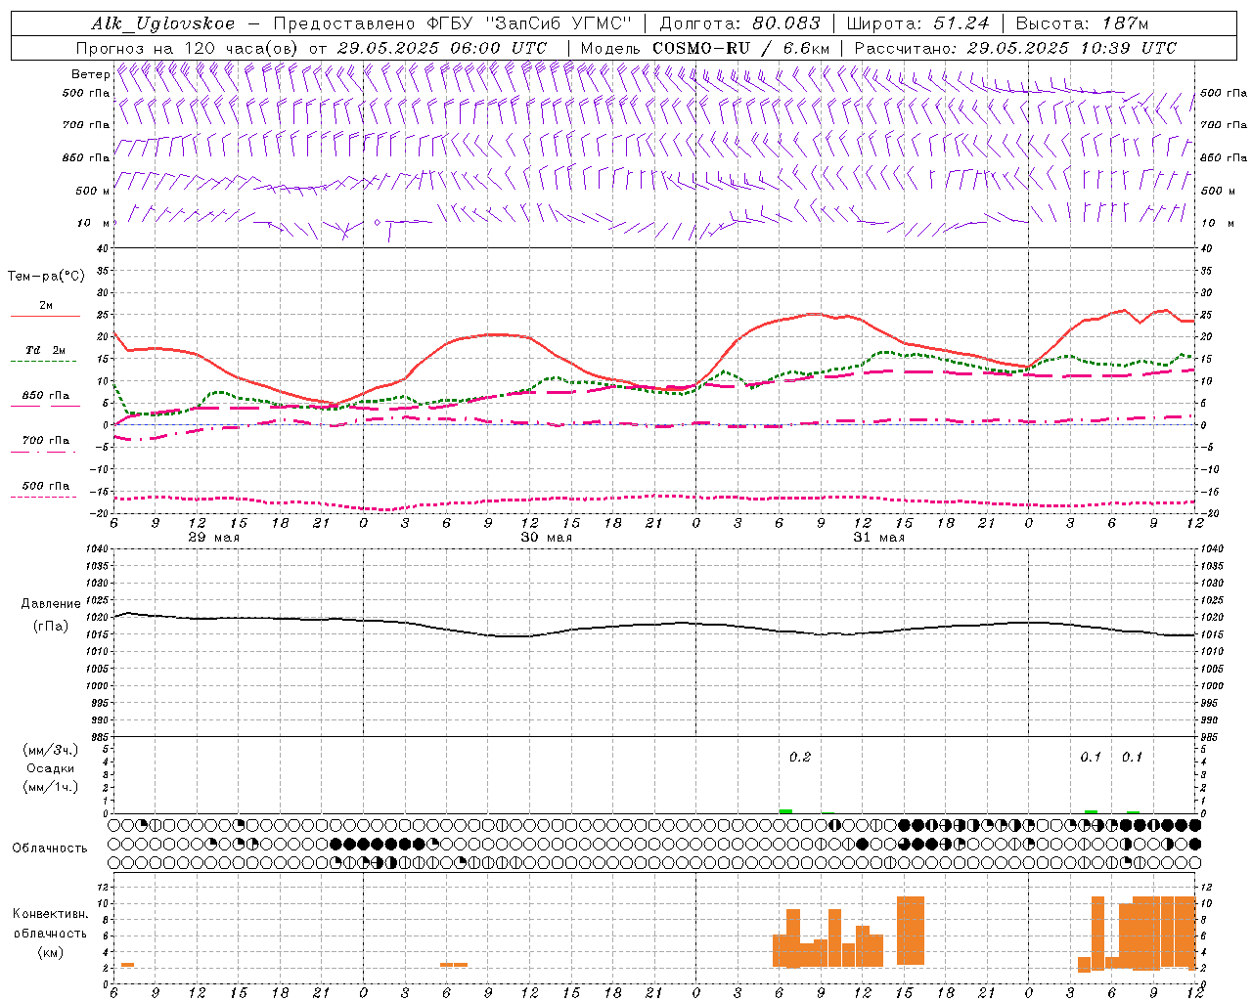Select the forecast start 29.05.2025 06:00 UTC
Screen dimensions: 1252x1001
(442, 48)
